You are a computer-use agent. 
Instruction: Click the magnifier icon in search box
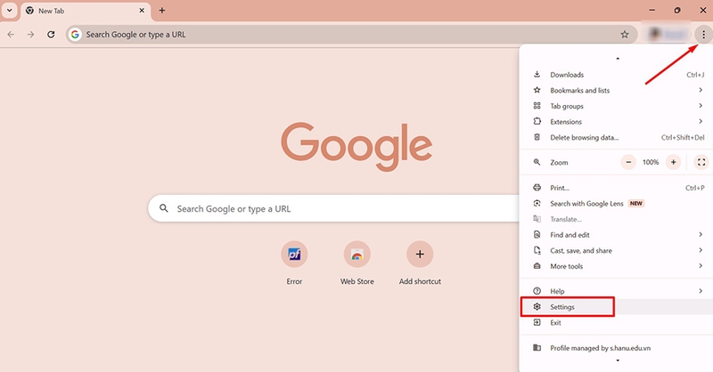click(164, 208)
